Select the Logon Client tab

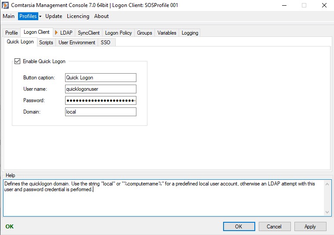tap(37, 32)
